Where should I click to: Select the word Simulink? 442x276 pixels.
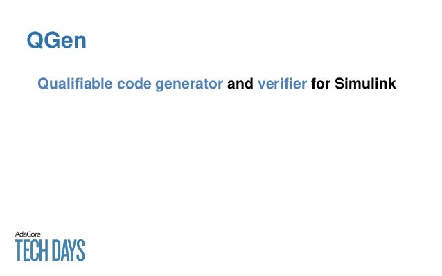pyautogui.click(x=365, y=84)
